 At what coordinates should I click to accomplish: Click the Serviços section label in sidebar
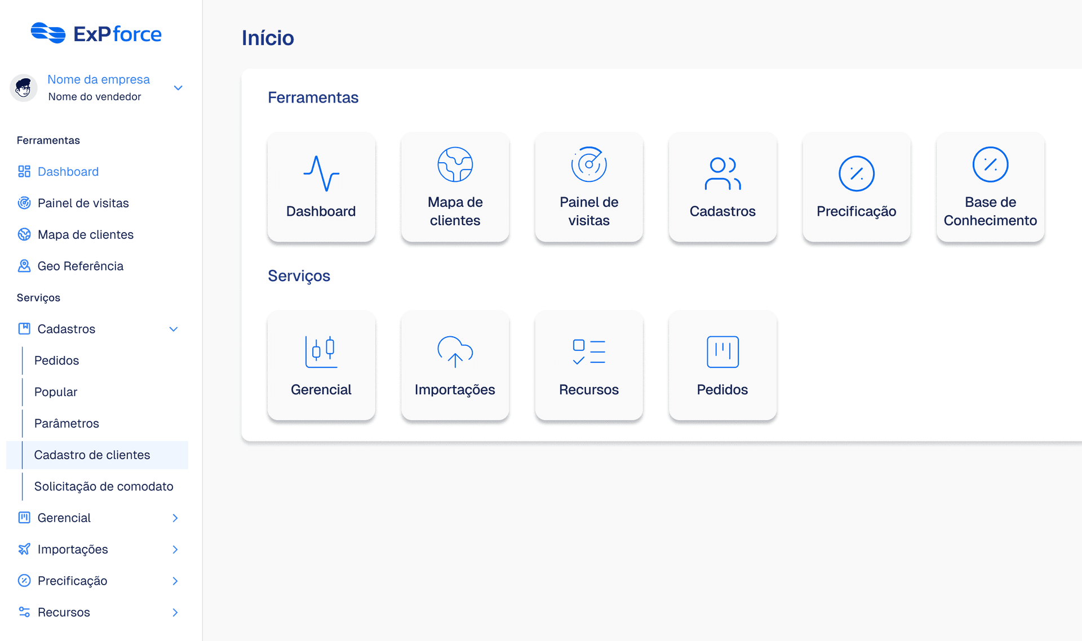38,297
